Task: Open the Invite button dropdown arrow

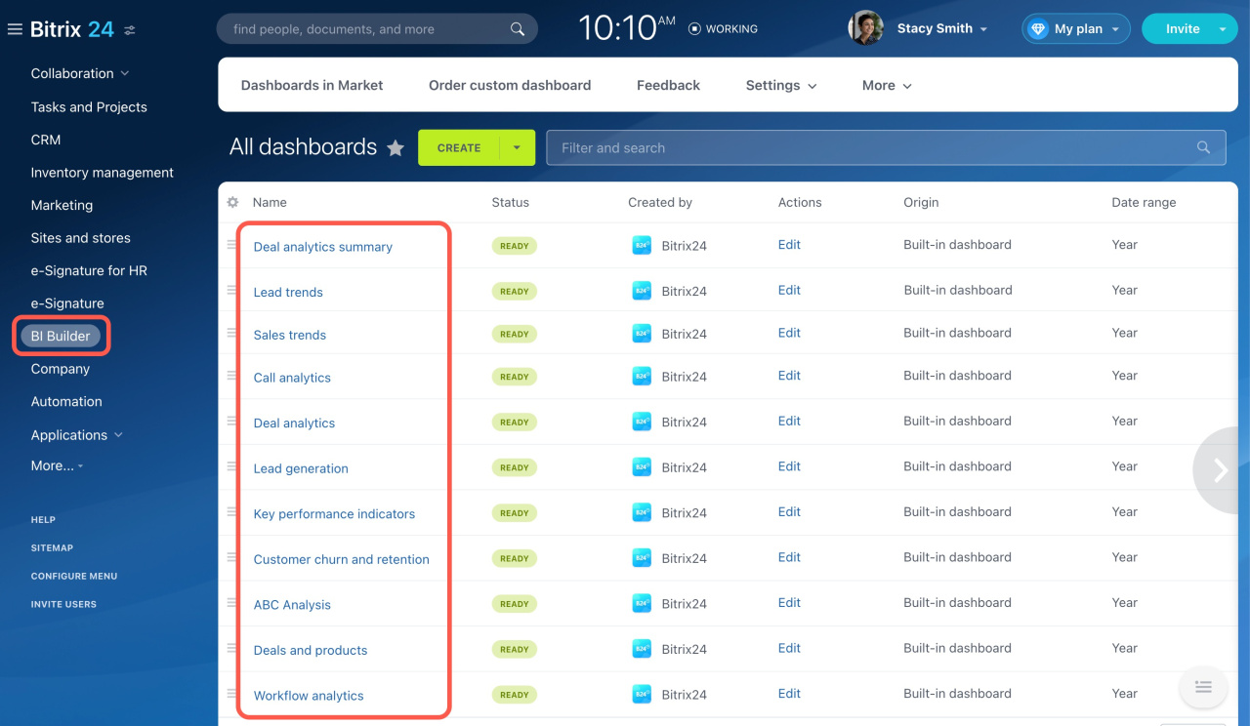Action: 1223,29
